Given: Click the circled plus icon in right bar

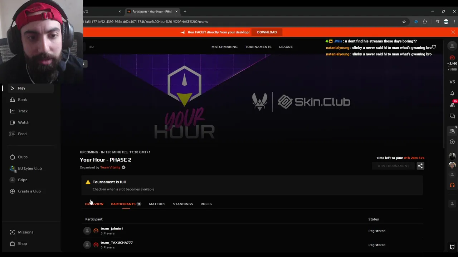Looking at the screenshot, I should [x=452, y=142].
